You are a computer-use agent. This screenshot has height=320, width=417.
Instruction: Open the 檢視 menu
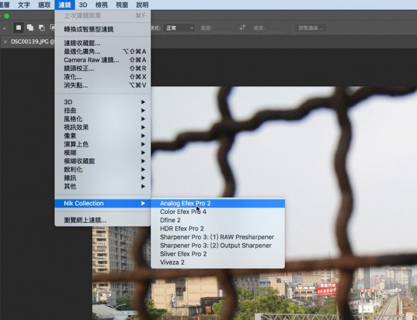coord(101,5)
